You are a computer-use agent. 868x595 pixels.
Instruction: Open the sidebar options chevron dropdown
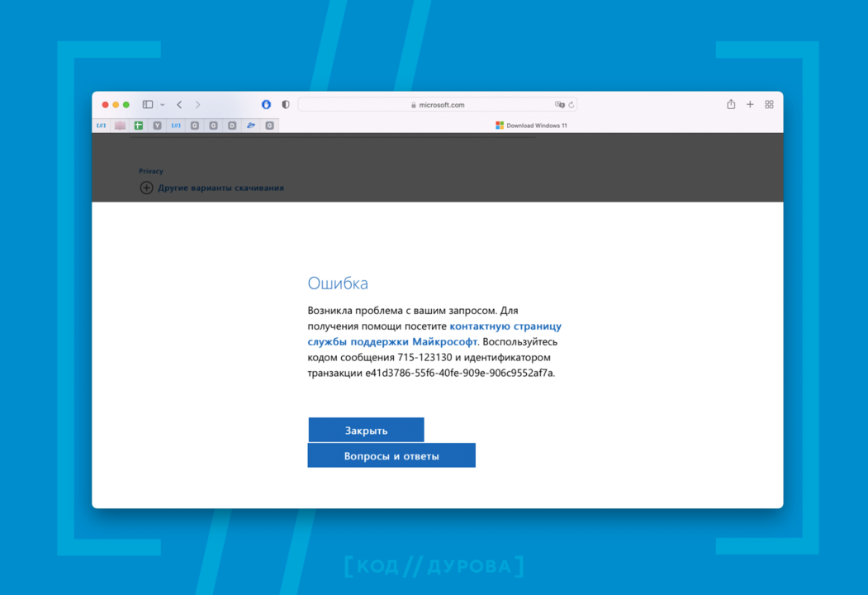162,104
